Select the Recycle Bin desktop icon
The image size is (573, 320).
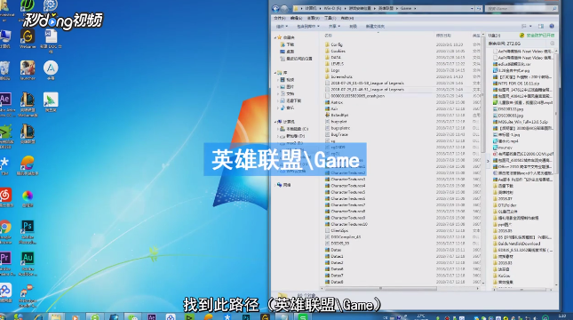[x=4, y=71]
